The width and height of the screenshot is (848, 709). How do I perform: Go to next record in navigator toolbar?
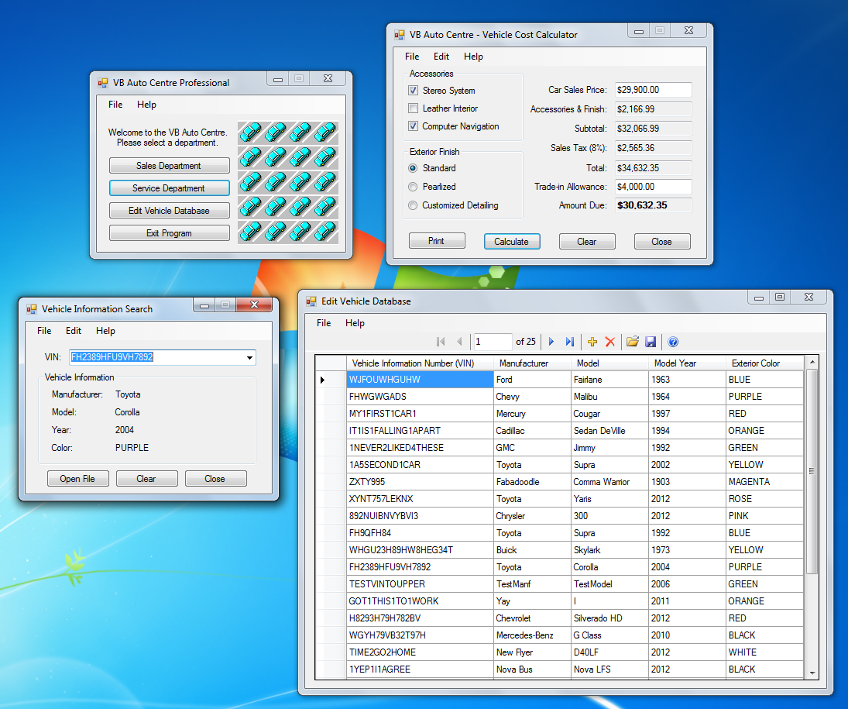click(551, 342)
